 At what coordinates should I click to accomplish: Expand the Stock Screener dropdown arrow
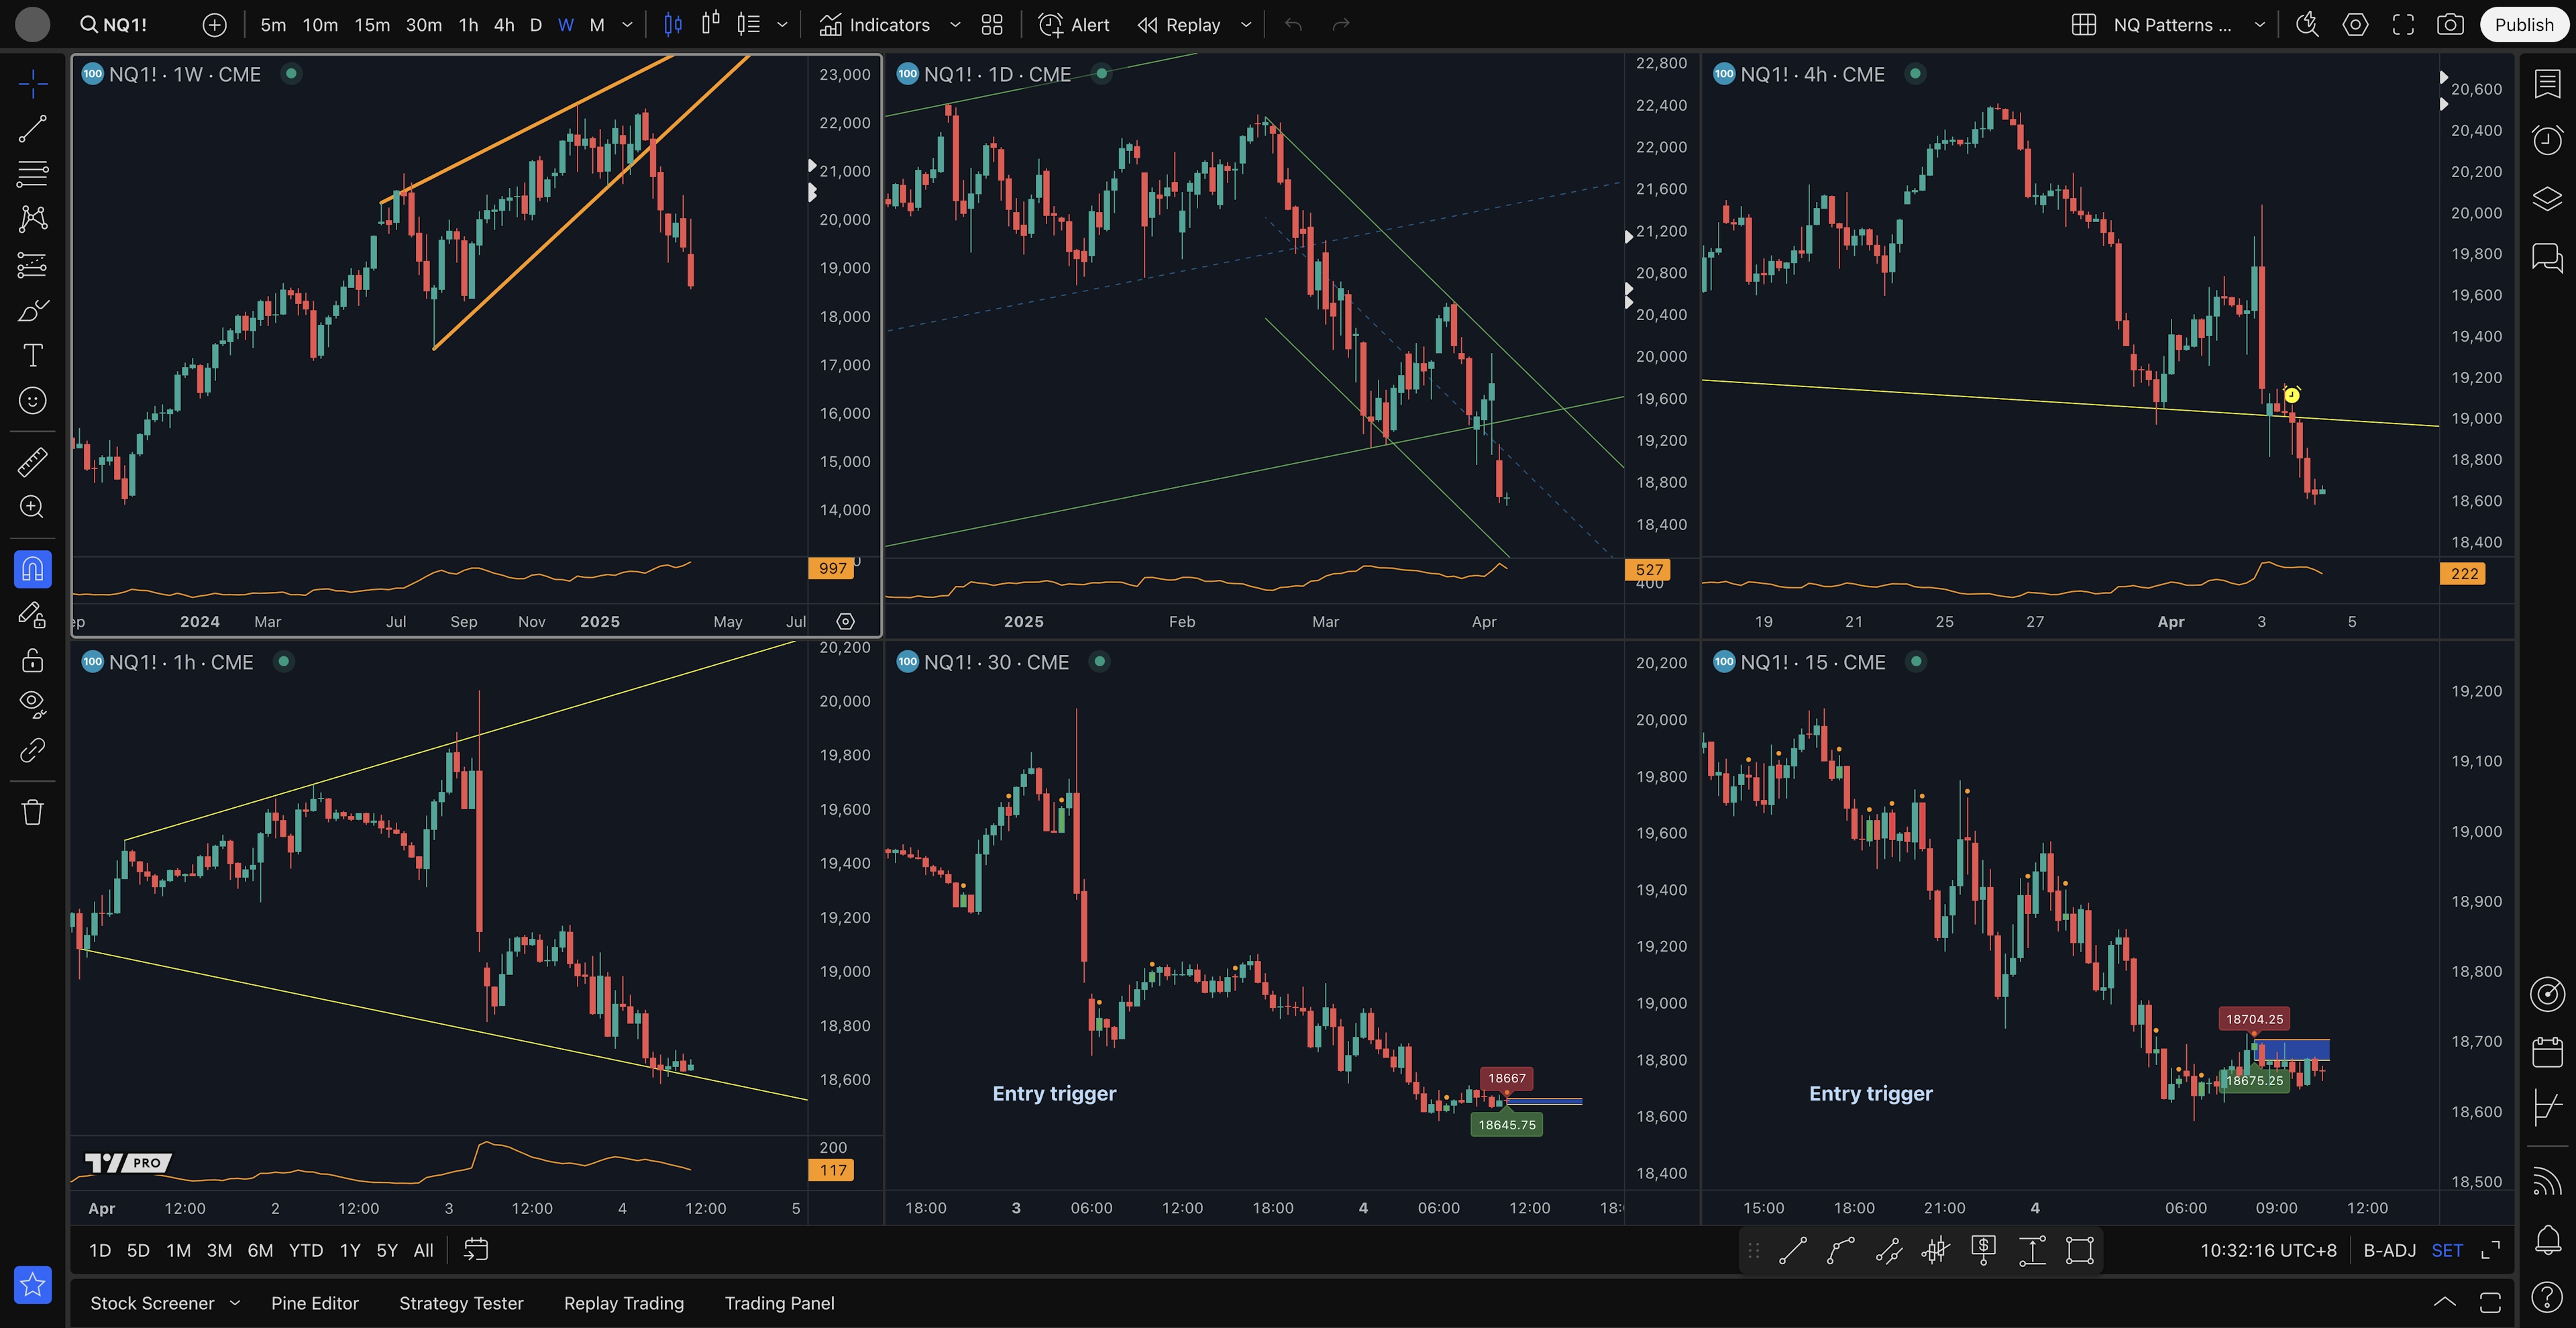coord(235,1303)
